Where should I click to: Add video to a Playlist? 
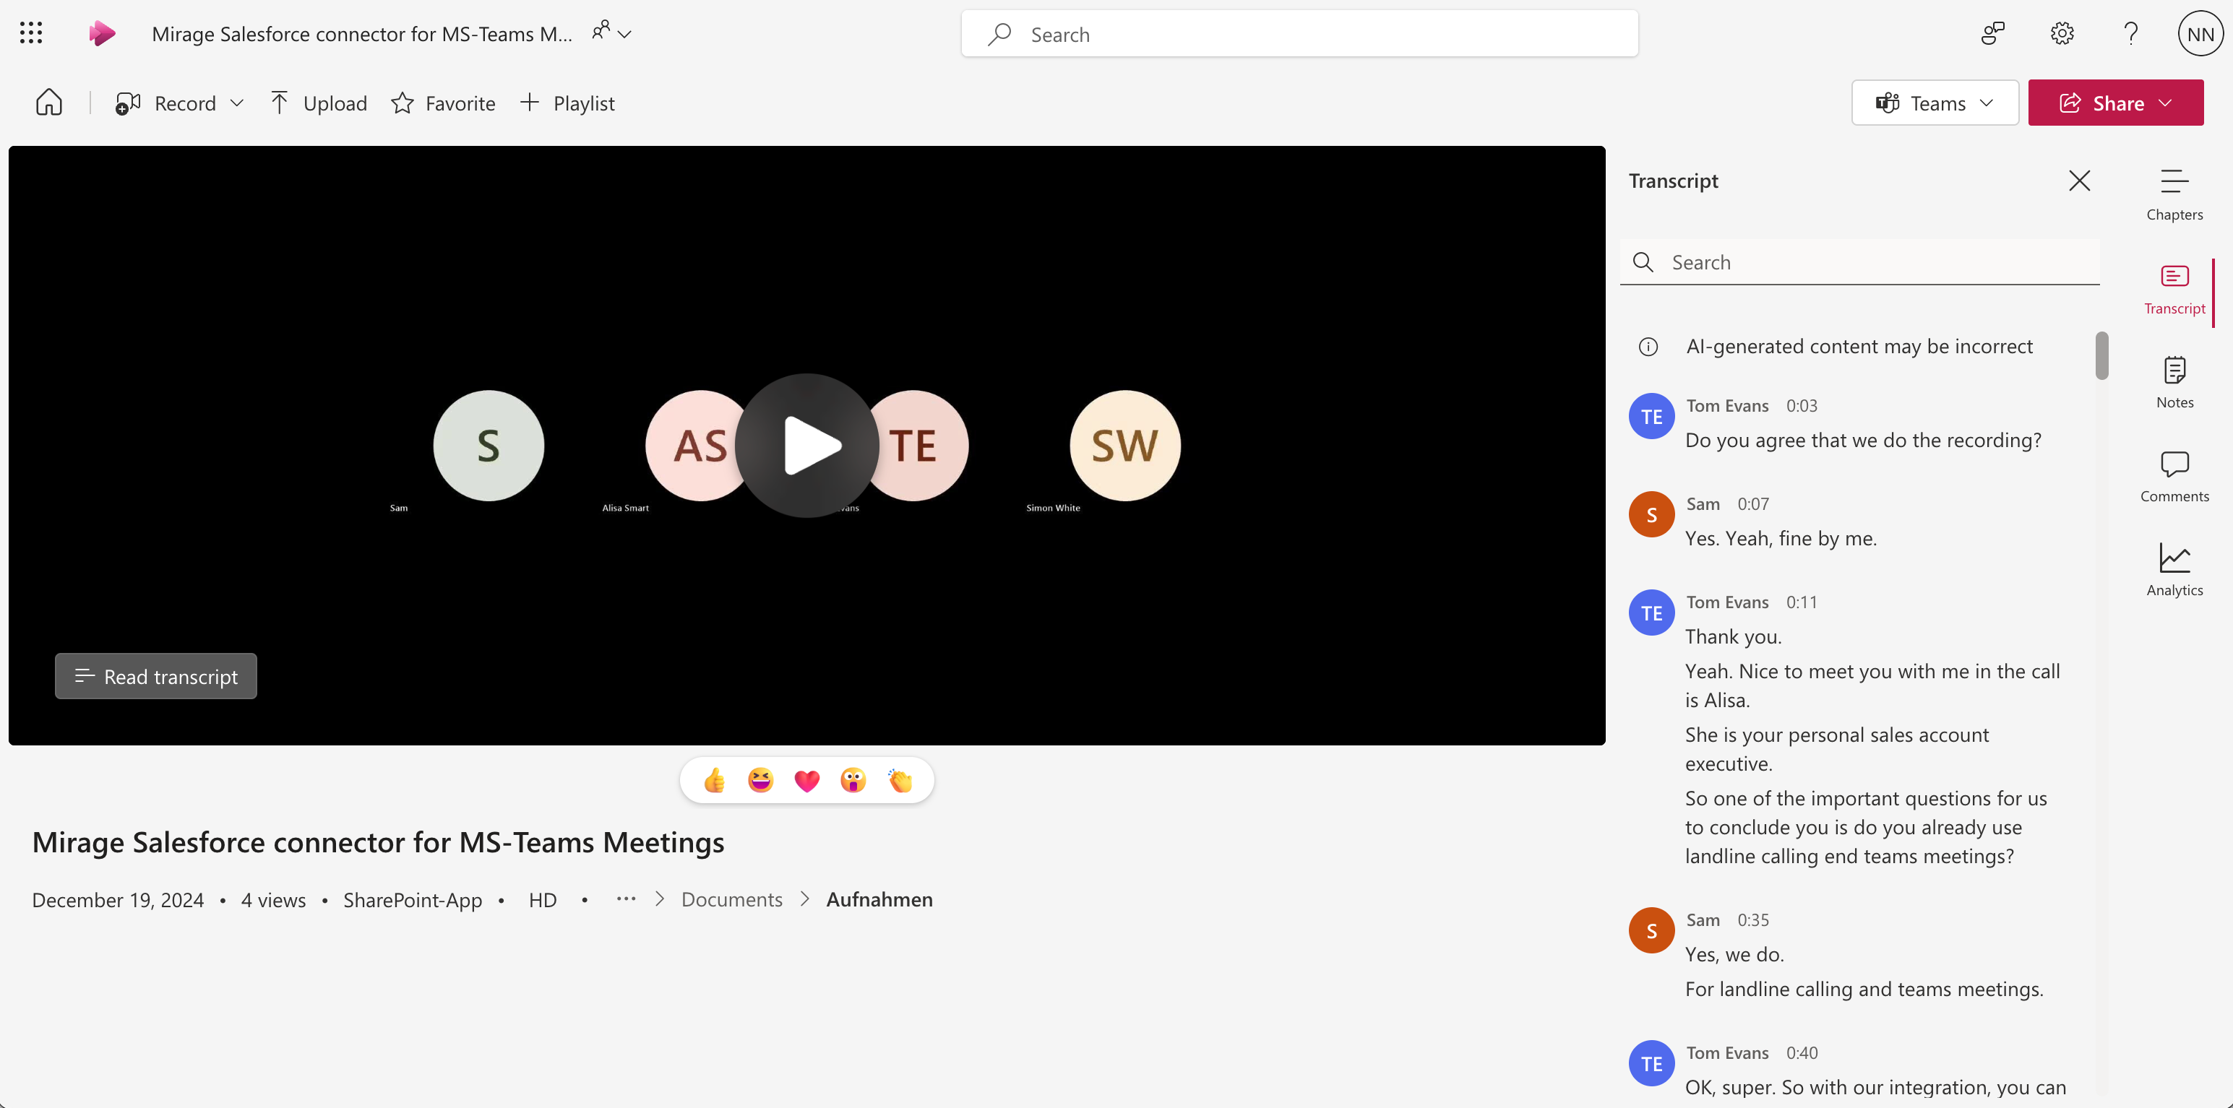click(x=567, y=103)
